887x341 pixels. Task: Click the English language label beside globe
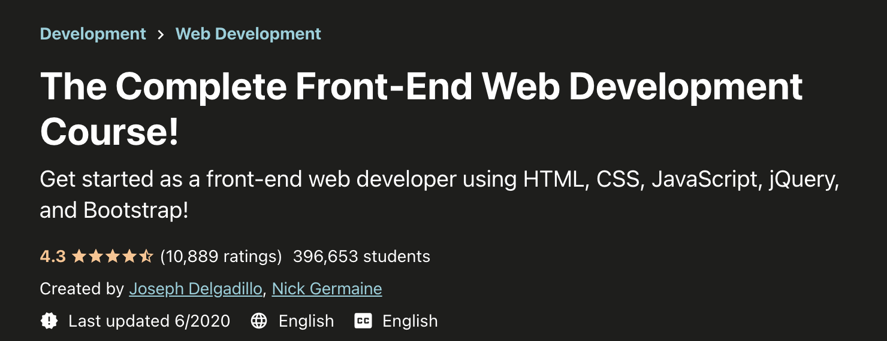[306, 321]
